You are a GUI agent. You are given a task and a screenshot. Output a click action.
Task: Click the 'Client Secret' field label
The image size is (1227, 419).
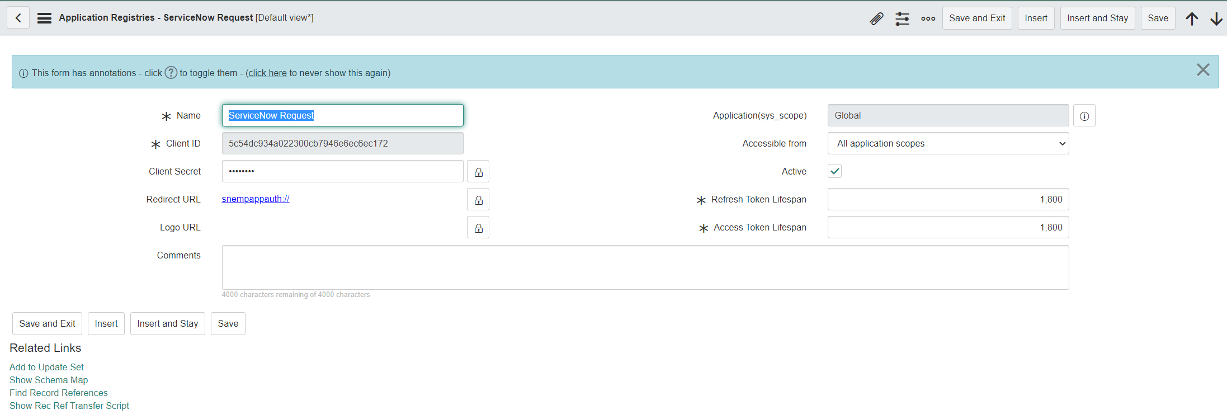click(174, 171)
